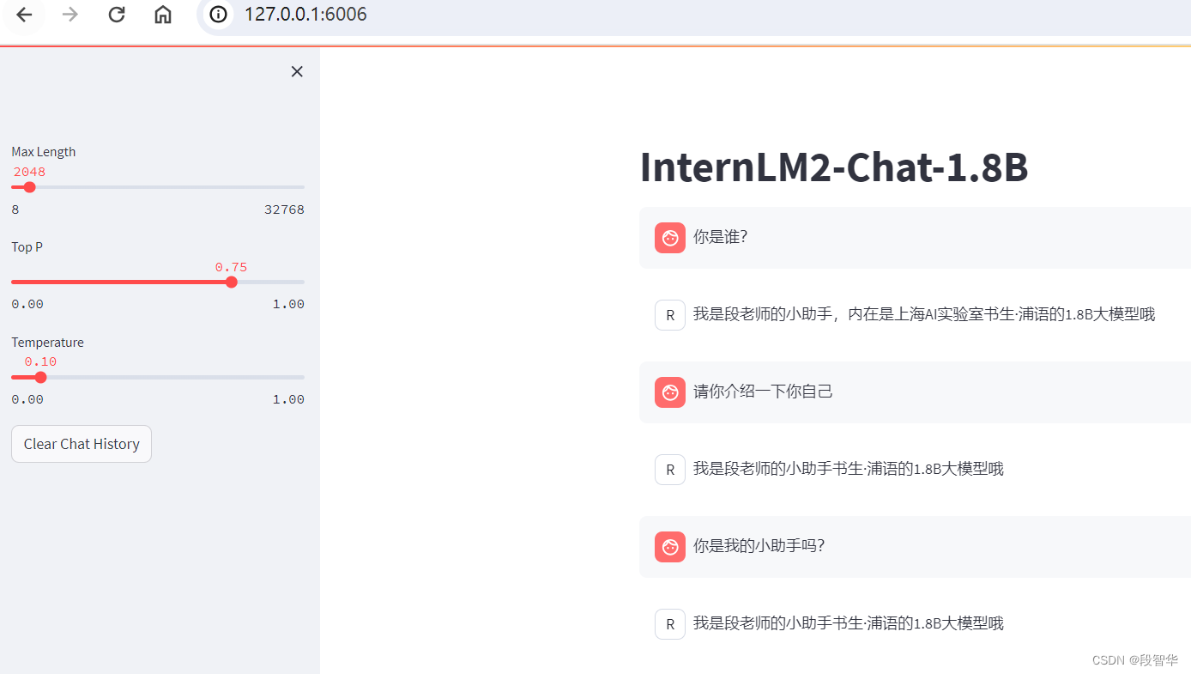Click user avatar beside 请你介绍一下你自己
The image size is (1191, 674).
(x=670, y=392)
